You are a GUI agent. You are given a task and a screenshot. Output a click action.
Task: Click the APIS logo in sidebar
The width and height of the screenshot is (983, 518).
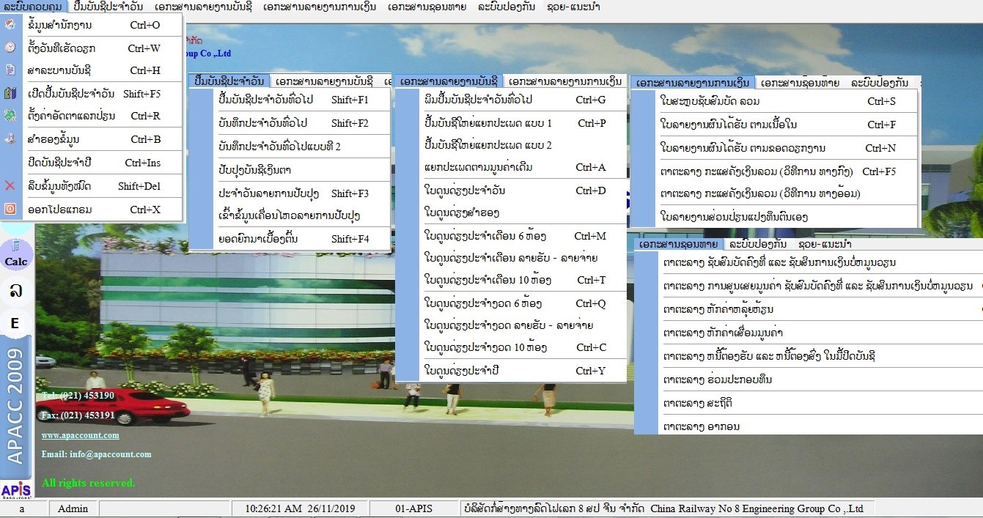pos(16,489)
